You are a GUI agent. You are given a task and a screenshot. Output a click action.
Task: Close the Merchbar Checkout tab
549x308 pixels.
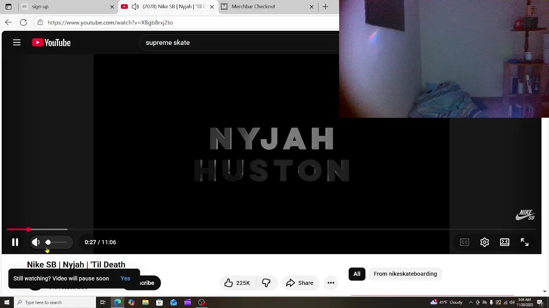coord(312,6)
